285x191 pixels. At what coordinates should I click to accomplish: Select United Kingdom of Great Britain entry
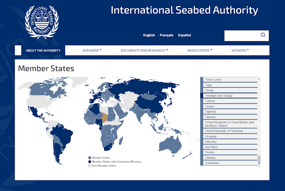pyautogui.click(x=230, y=124)
